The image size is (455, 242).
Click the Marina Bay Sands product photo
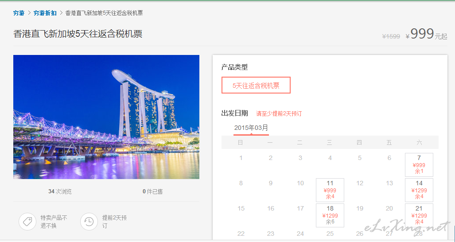click(x=106, y=117)
